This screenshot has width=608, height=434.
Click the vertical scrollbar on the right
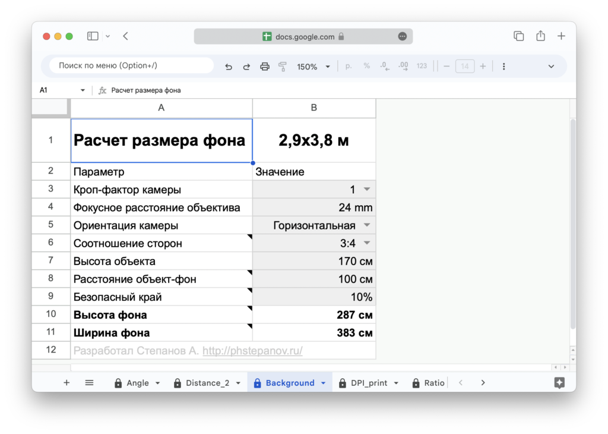point(573,224)
